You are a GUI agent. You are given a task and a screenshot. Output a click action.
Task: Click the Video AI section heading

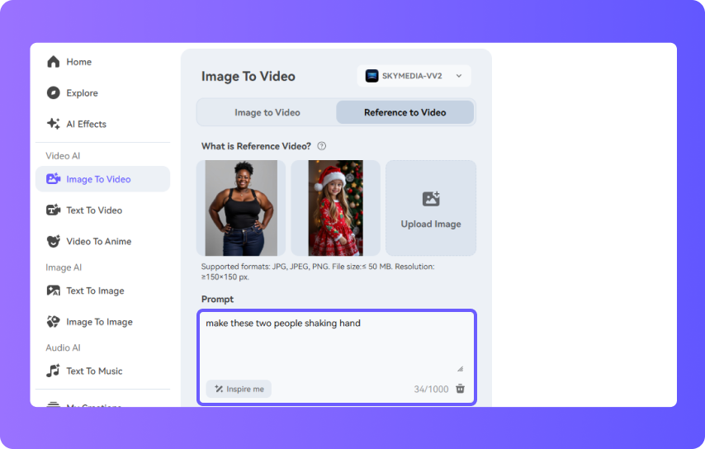(x=63, y=155)
